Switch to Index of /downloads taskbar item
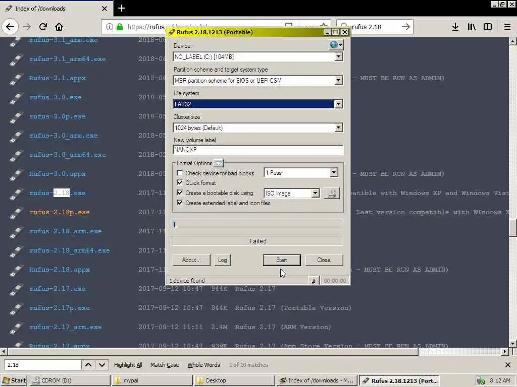This screenshot has width=517, height=387. 317,380
